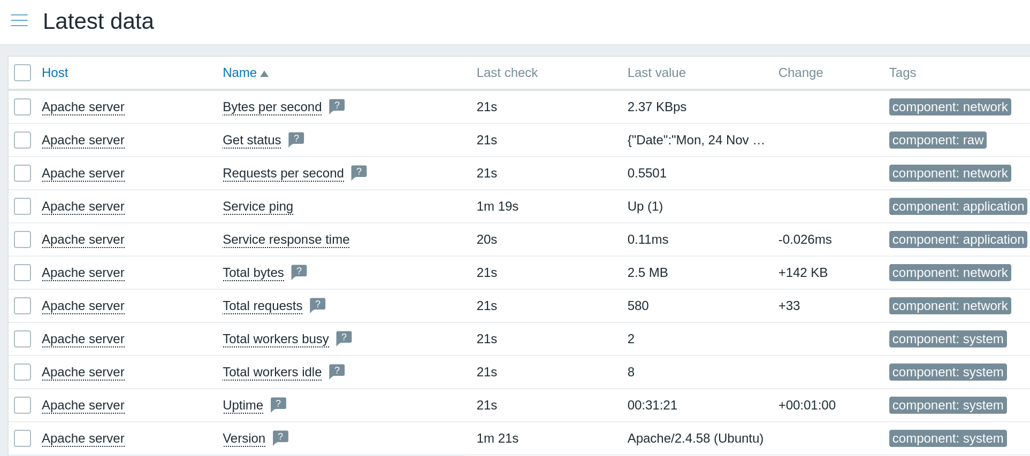Click the truncated Get status JSON value
This screenshot has height=456, width=1030.
pos(696,140)
